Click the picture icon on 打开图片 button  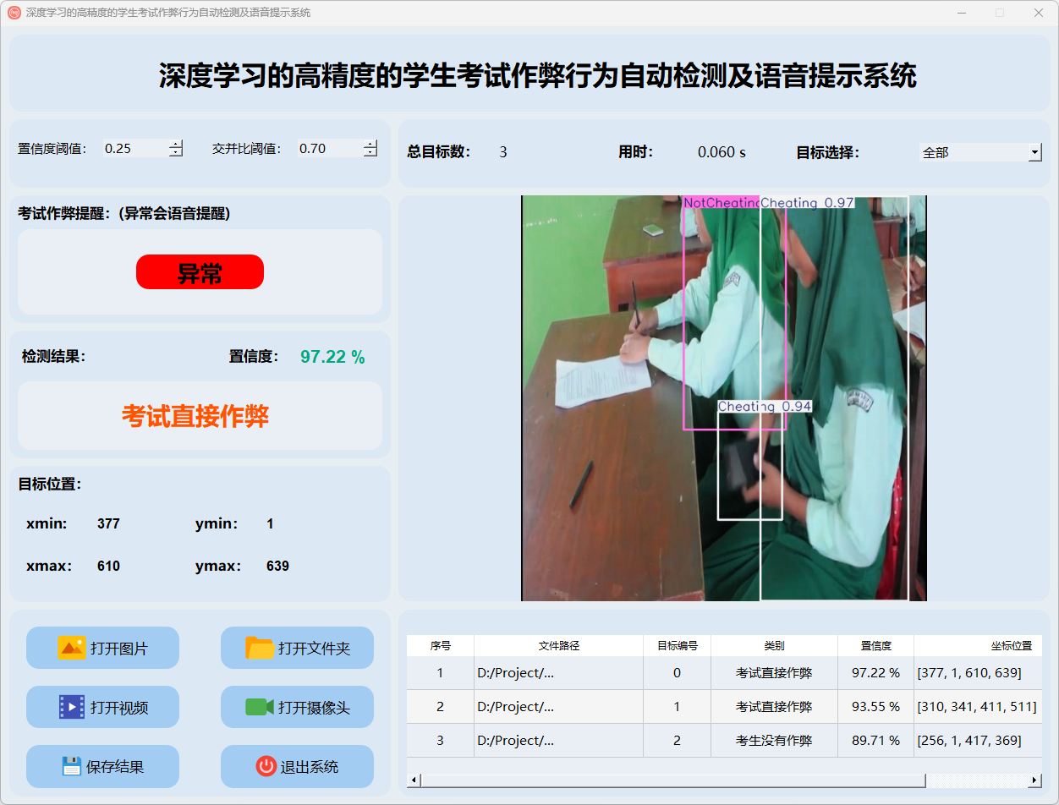pyautogui.click(x=72, y=648)
